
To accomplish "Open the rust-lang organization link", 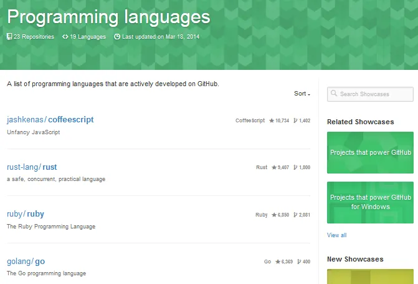I will pos(22,167).
